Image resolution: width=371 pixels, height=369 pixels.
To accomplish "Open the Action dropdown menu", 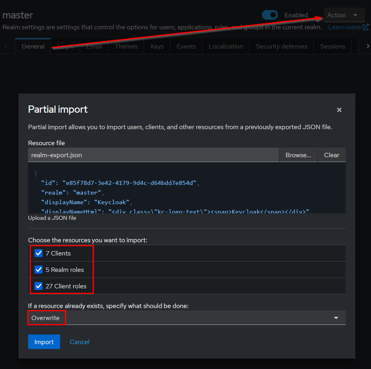I will [x=344, y=15].
